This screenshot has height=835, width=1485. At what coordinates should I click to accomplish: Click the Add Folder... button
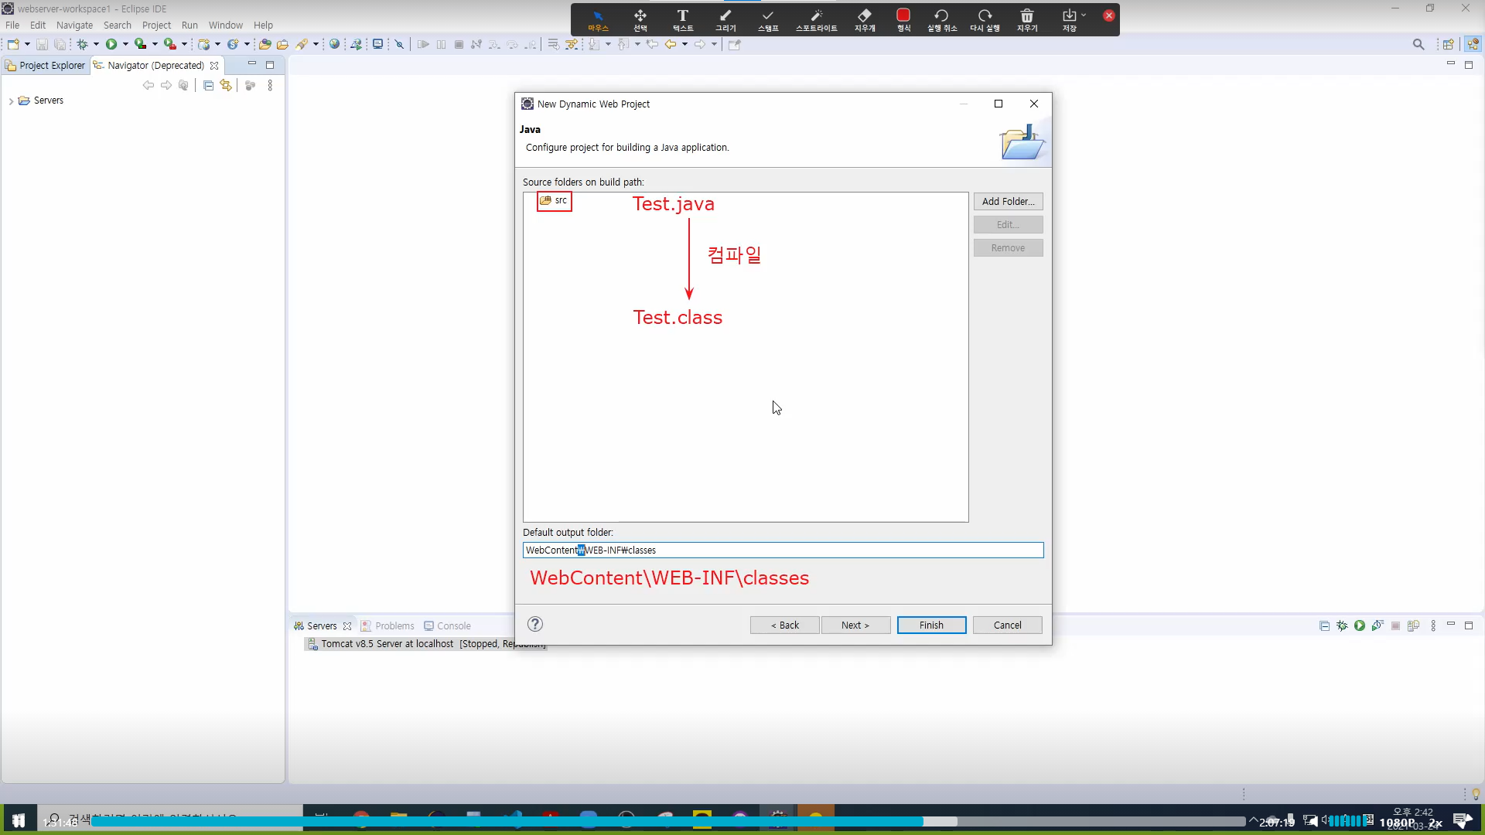click(x=1007, y=201)
